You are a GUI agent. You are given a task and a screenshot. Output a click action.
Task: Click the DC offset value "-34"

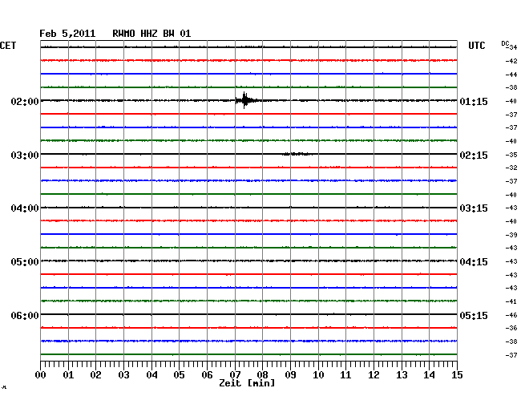[x=511, y=47]
